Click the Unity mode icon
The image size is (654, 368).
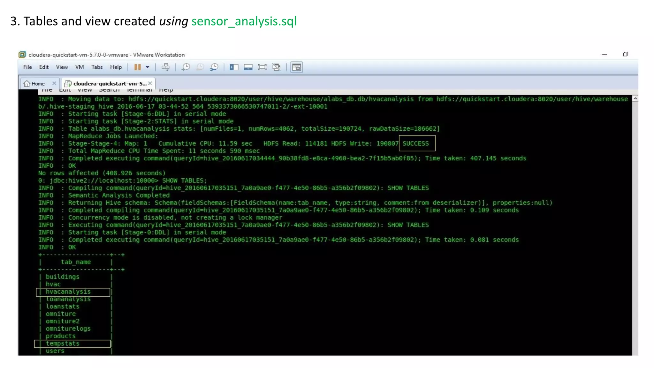point(276,67)
